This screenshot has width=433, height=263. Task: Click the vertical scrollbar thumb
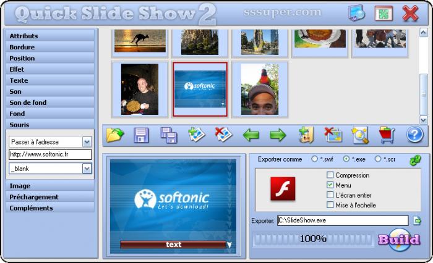423,94
